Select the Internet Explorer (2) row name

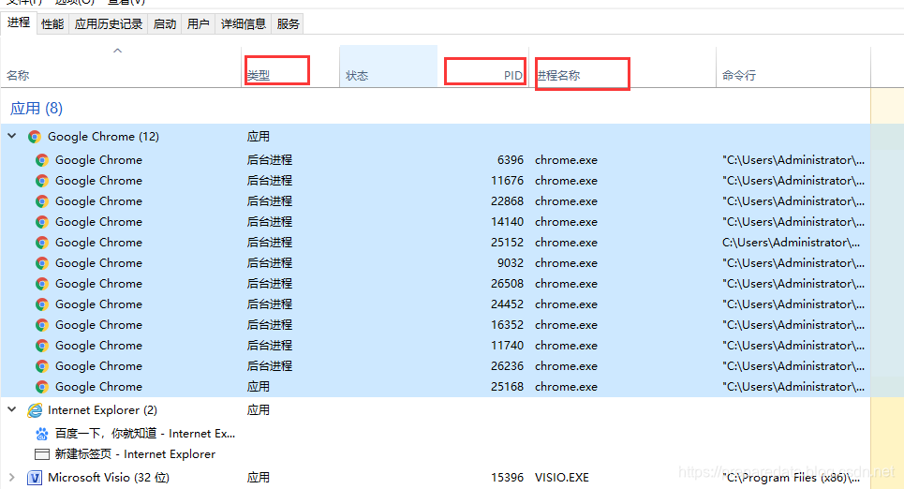coord(103,410)
